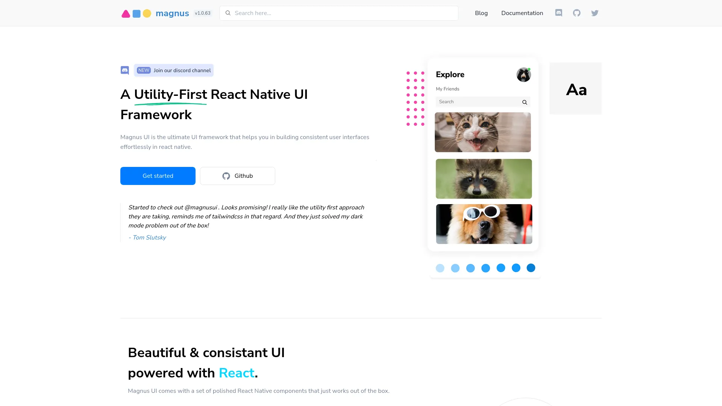
Task: Focus the Search here input field
Action: (339, 13)
